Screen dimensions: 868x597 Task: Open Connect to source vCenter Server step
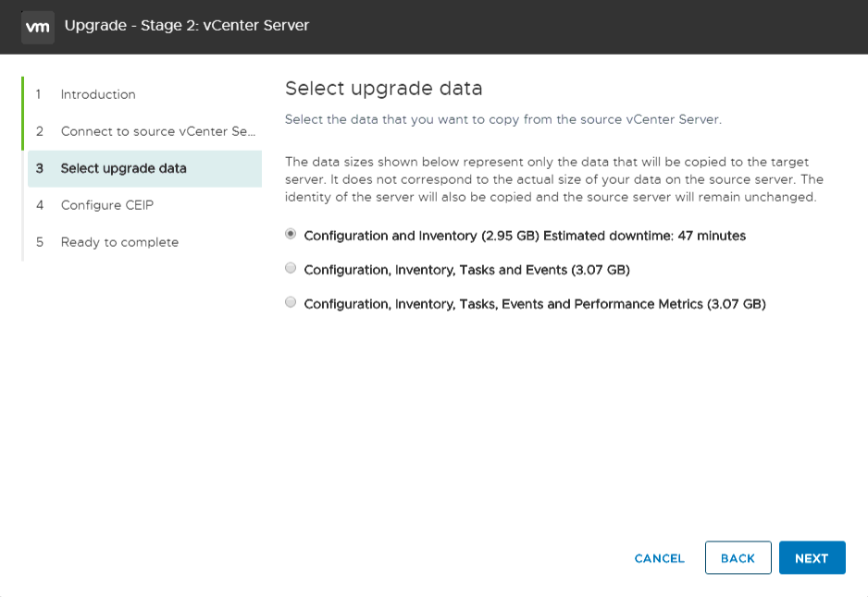click(158, 131)
